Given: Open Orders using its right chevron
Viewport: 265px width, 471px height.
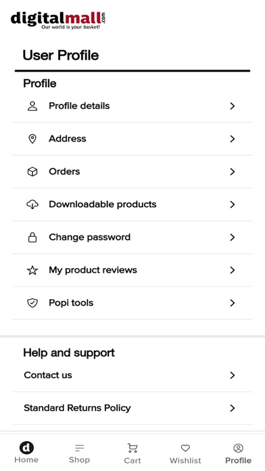Looking at the screenshot, I should 232,171.
